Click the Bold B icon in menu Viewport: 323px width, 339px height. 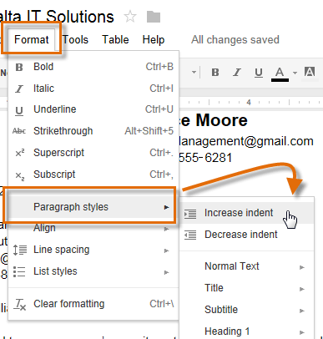pyautogui.click(x=19, y=67)
